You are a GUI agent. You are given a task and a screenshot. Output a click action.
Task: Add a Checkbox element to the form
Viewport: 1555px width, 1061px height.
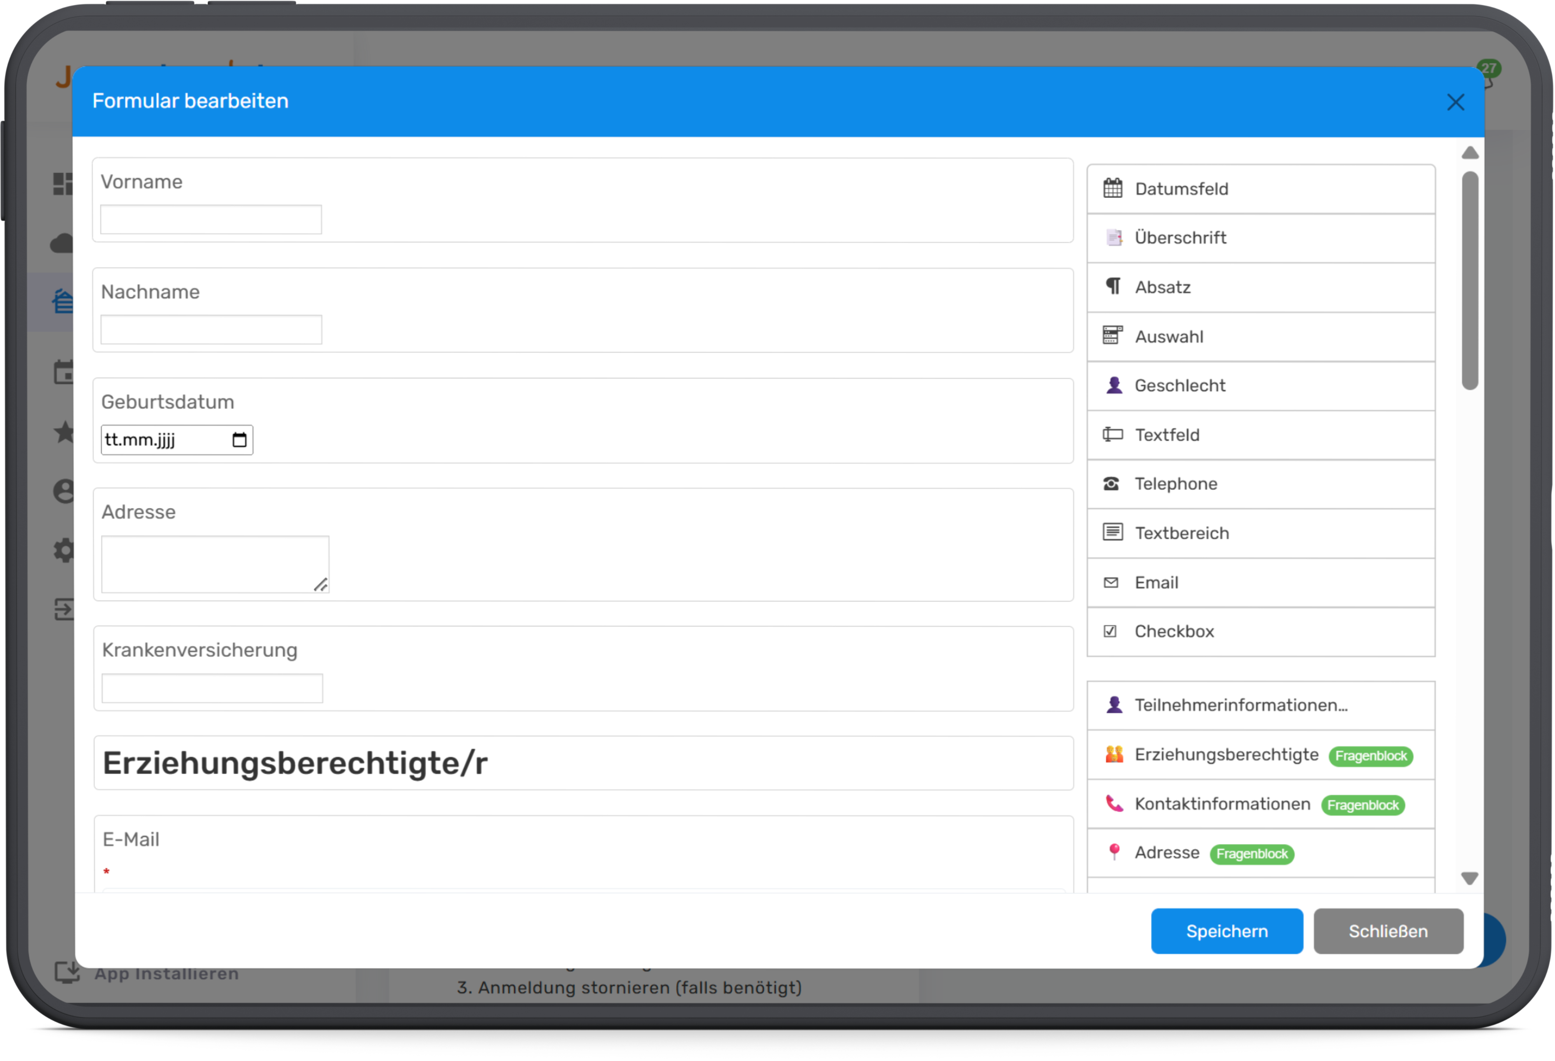[1174, 631]
